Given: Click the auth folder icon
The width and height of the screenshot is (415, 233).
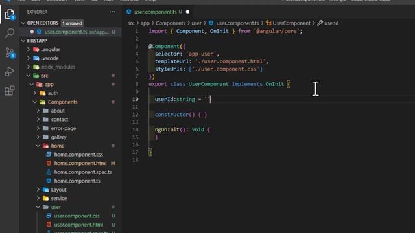Looking at the screenshot, I should (x=42, y=93).
